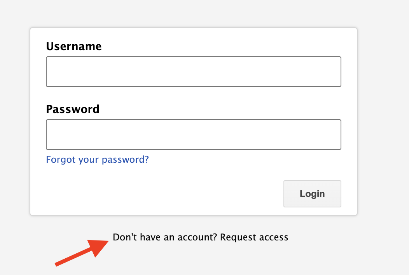Activate the field above the Forgot password link
The image size is (409, 275).
194,134
